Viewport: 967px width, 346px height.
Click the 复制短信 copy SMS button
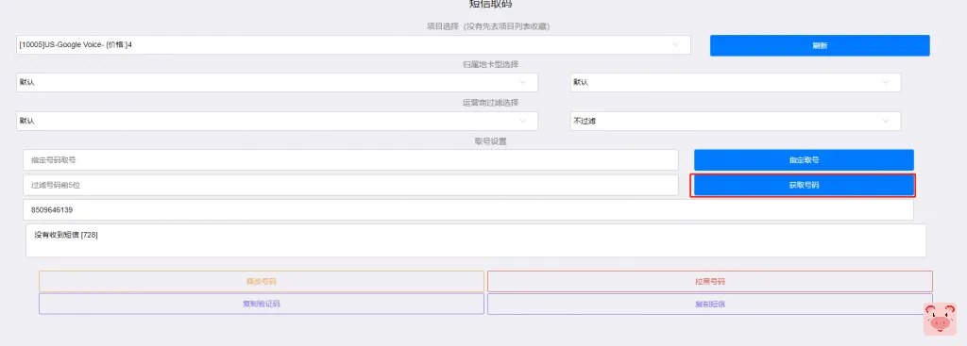(x=710, y=305)
